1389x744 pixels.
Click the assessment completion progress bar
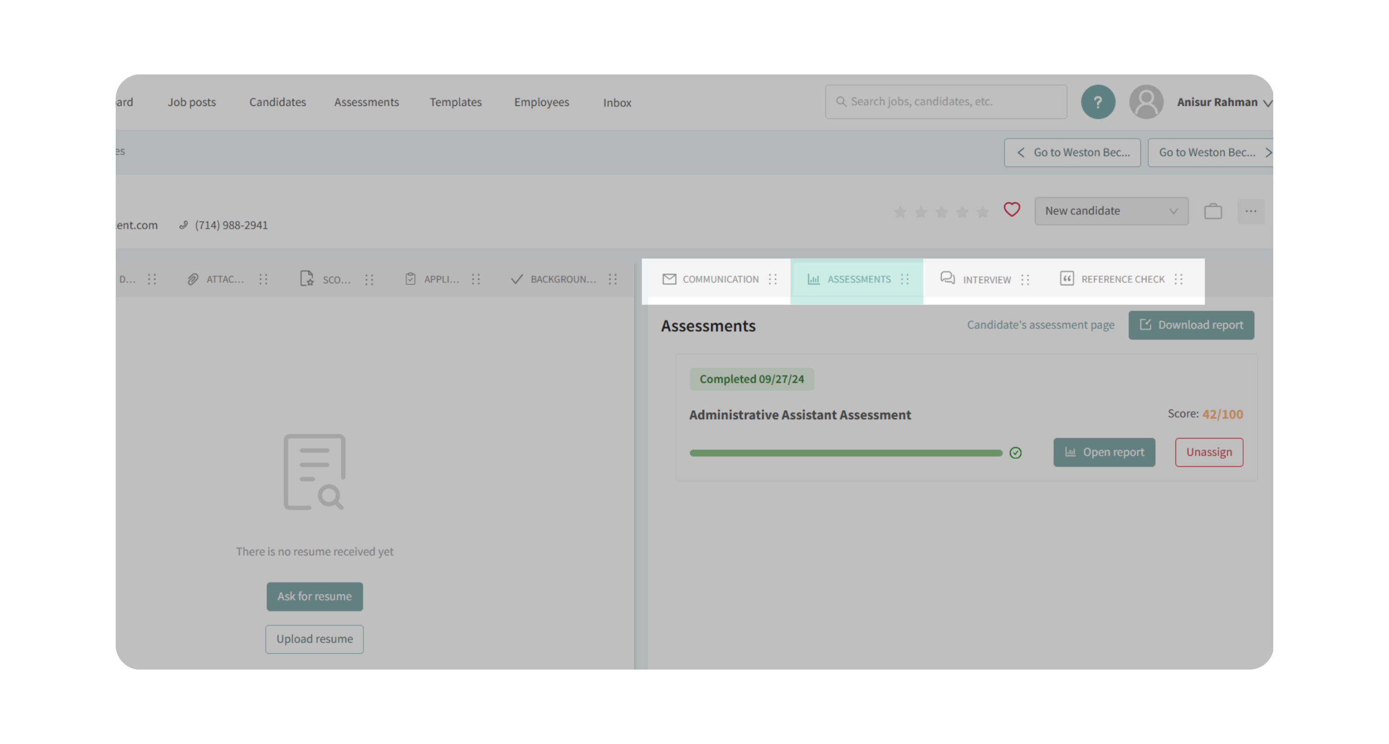point(845,453)
